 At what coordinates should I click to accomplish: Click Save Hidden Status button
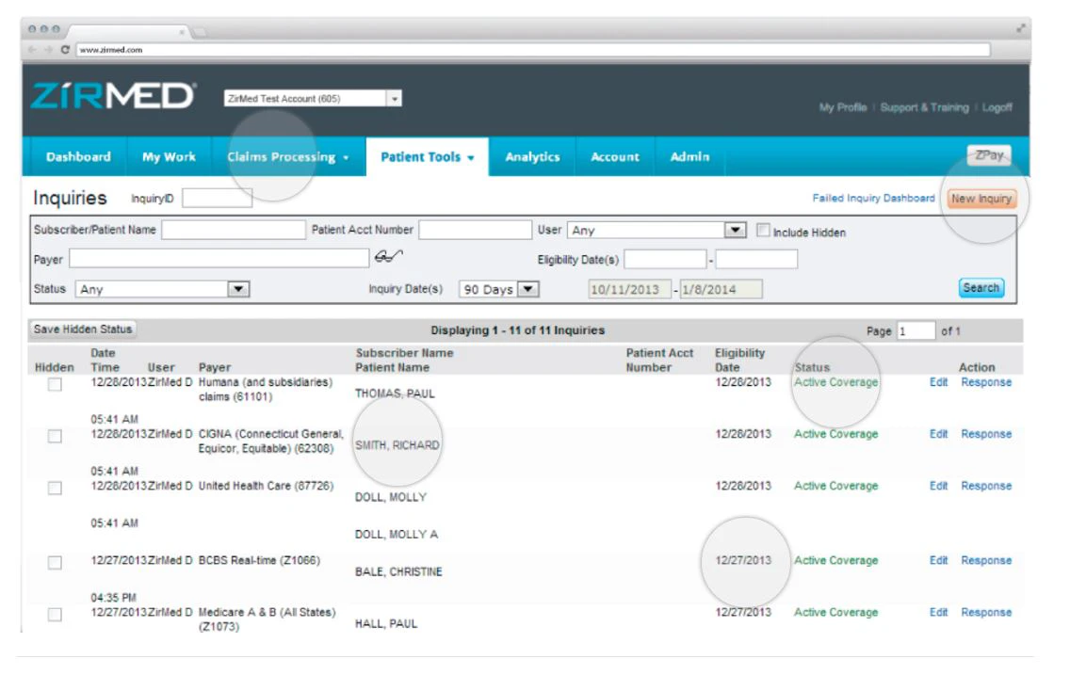[x=83, y=329]
